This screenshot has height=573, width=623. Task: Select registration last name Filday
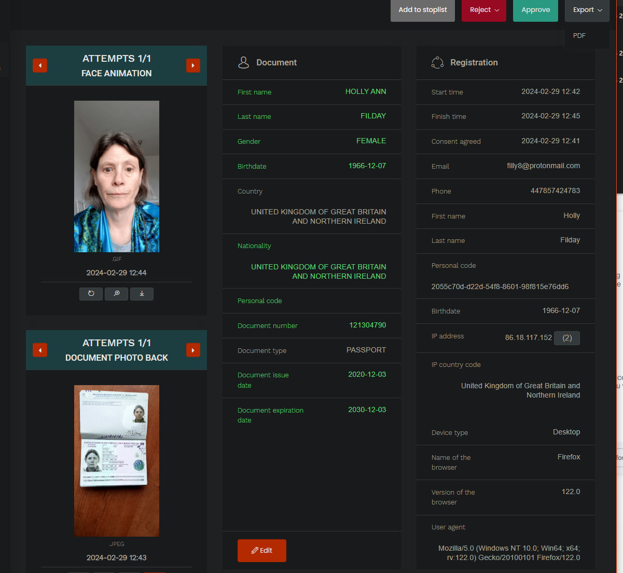tap(570, 240)
